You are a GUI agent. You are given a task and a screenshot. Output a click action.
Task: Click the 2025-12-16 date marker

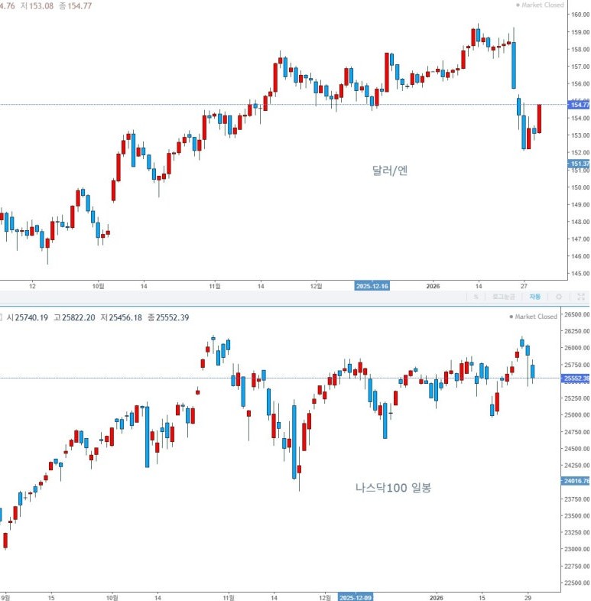(374, 285)
